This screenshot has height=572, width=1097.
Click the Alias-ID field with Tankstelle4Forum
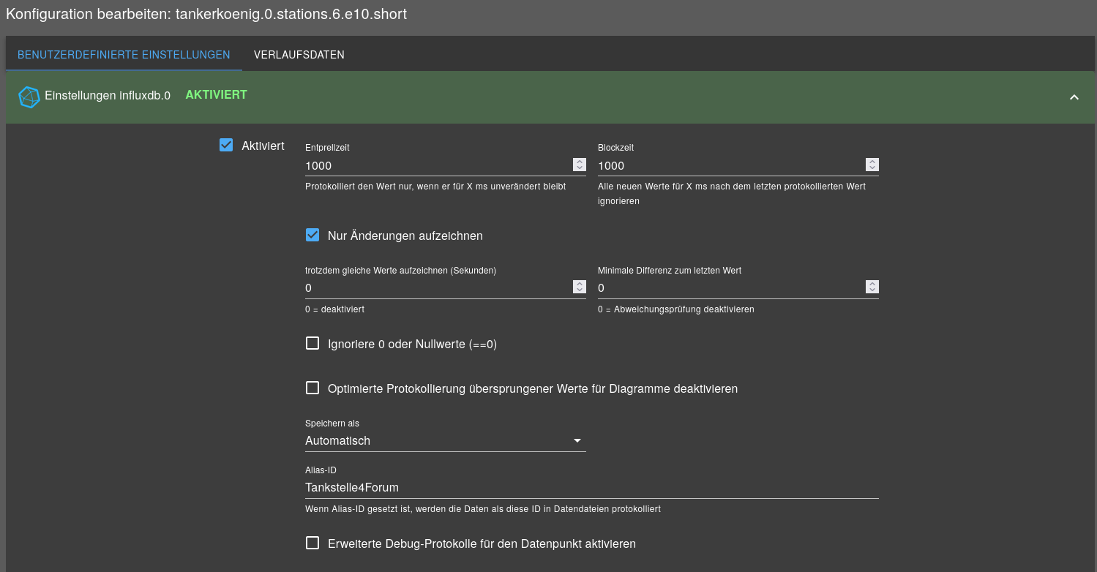591,487
